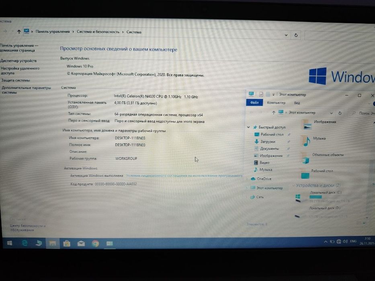
Task: Open Explorer address bar dropdown arrow
Action: (x=331, y=113)
